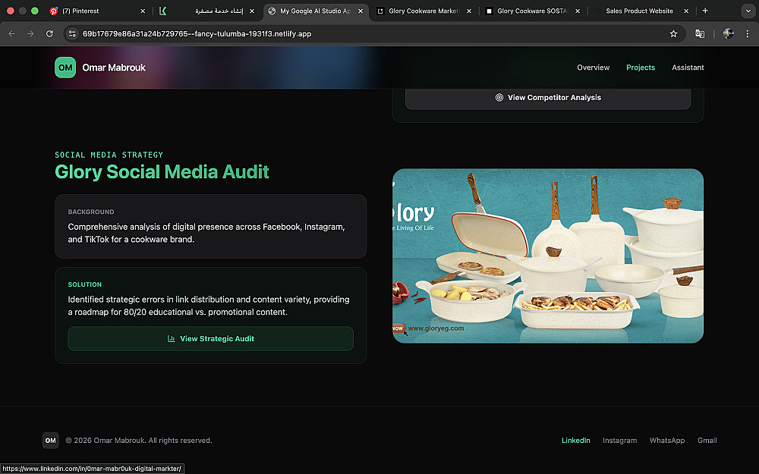Open the Google Translate icon
This screenshot has width=759, height=474.
[700, 34]
